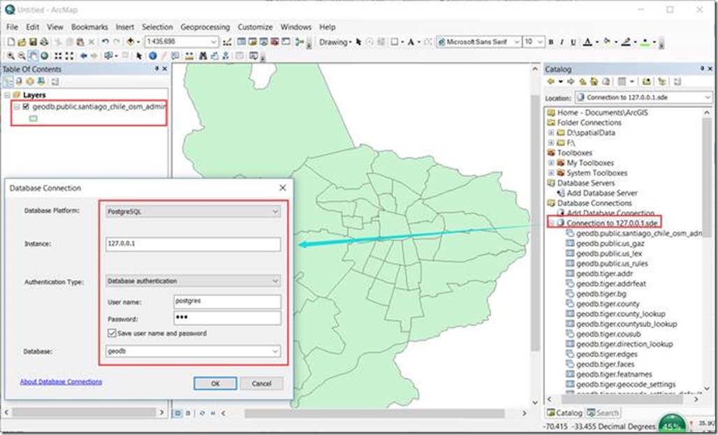Collapse the geodb.public.santiago layer node
Screen dimensions: 718x435
pos(17,107)
